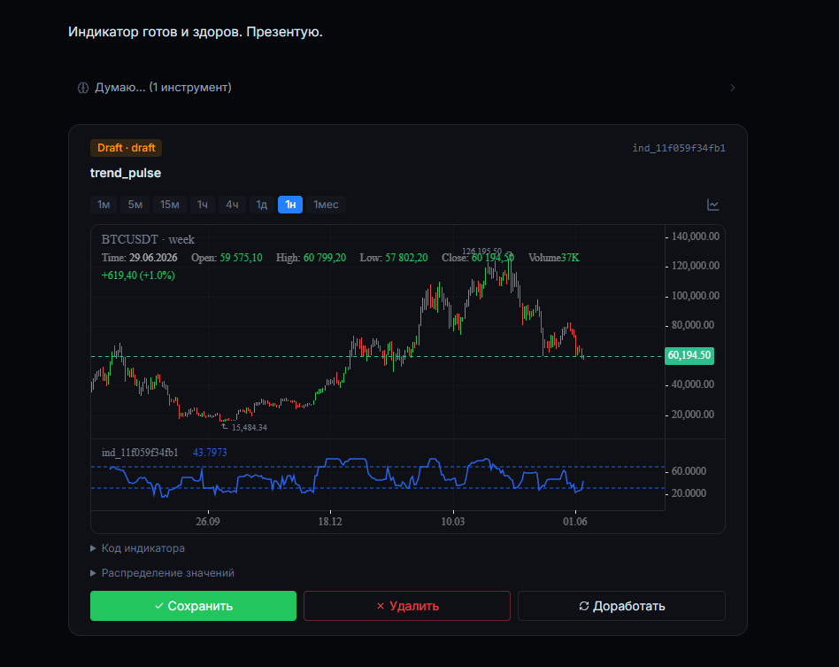The height and width of the screenshot is (667, 839).
Task: Click the 20.0000 indicator axis label
Action: click(689, 492)
